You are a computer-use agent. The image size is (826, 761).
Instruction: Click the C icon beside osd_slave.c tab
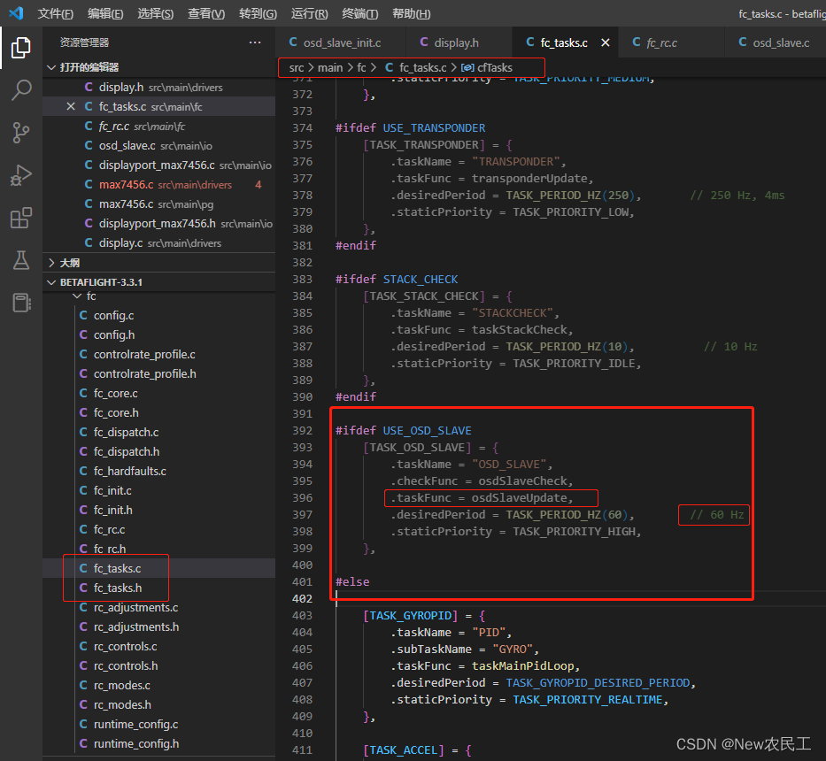pos(742,42)
